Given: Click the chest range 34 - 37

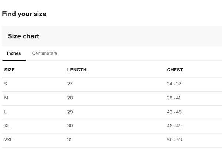Looking at the screenshot, I should tap(174, 84).
